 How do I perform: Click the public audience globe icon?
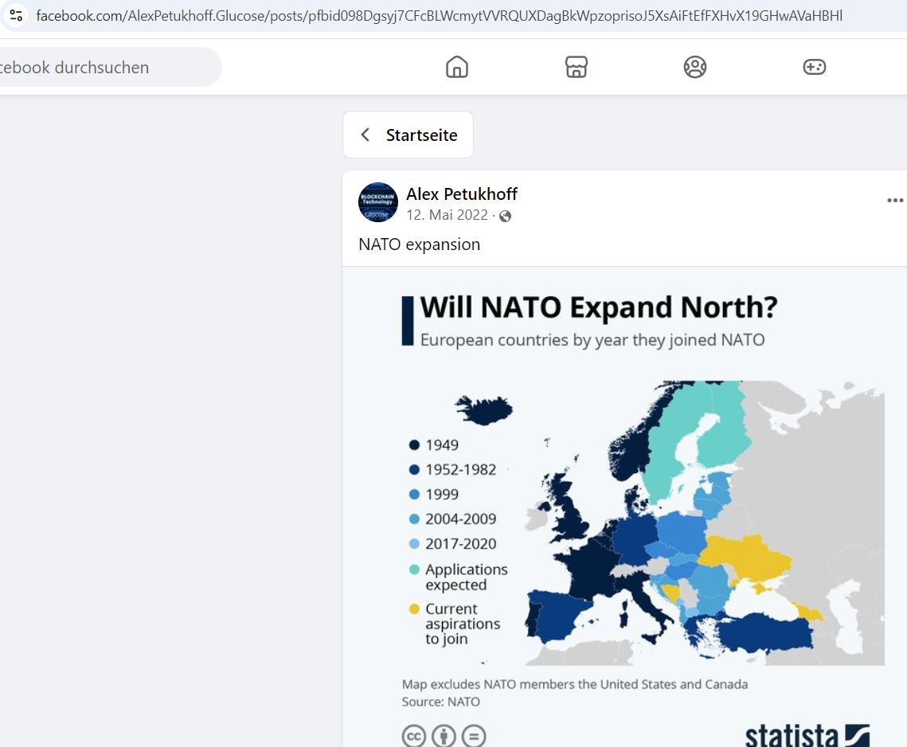tap(505, 216)
